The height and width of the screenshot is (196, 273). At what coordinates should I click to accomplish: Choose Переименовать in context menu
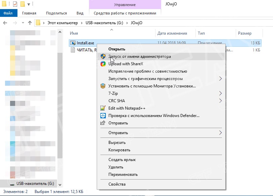coord(161,174)
